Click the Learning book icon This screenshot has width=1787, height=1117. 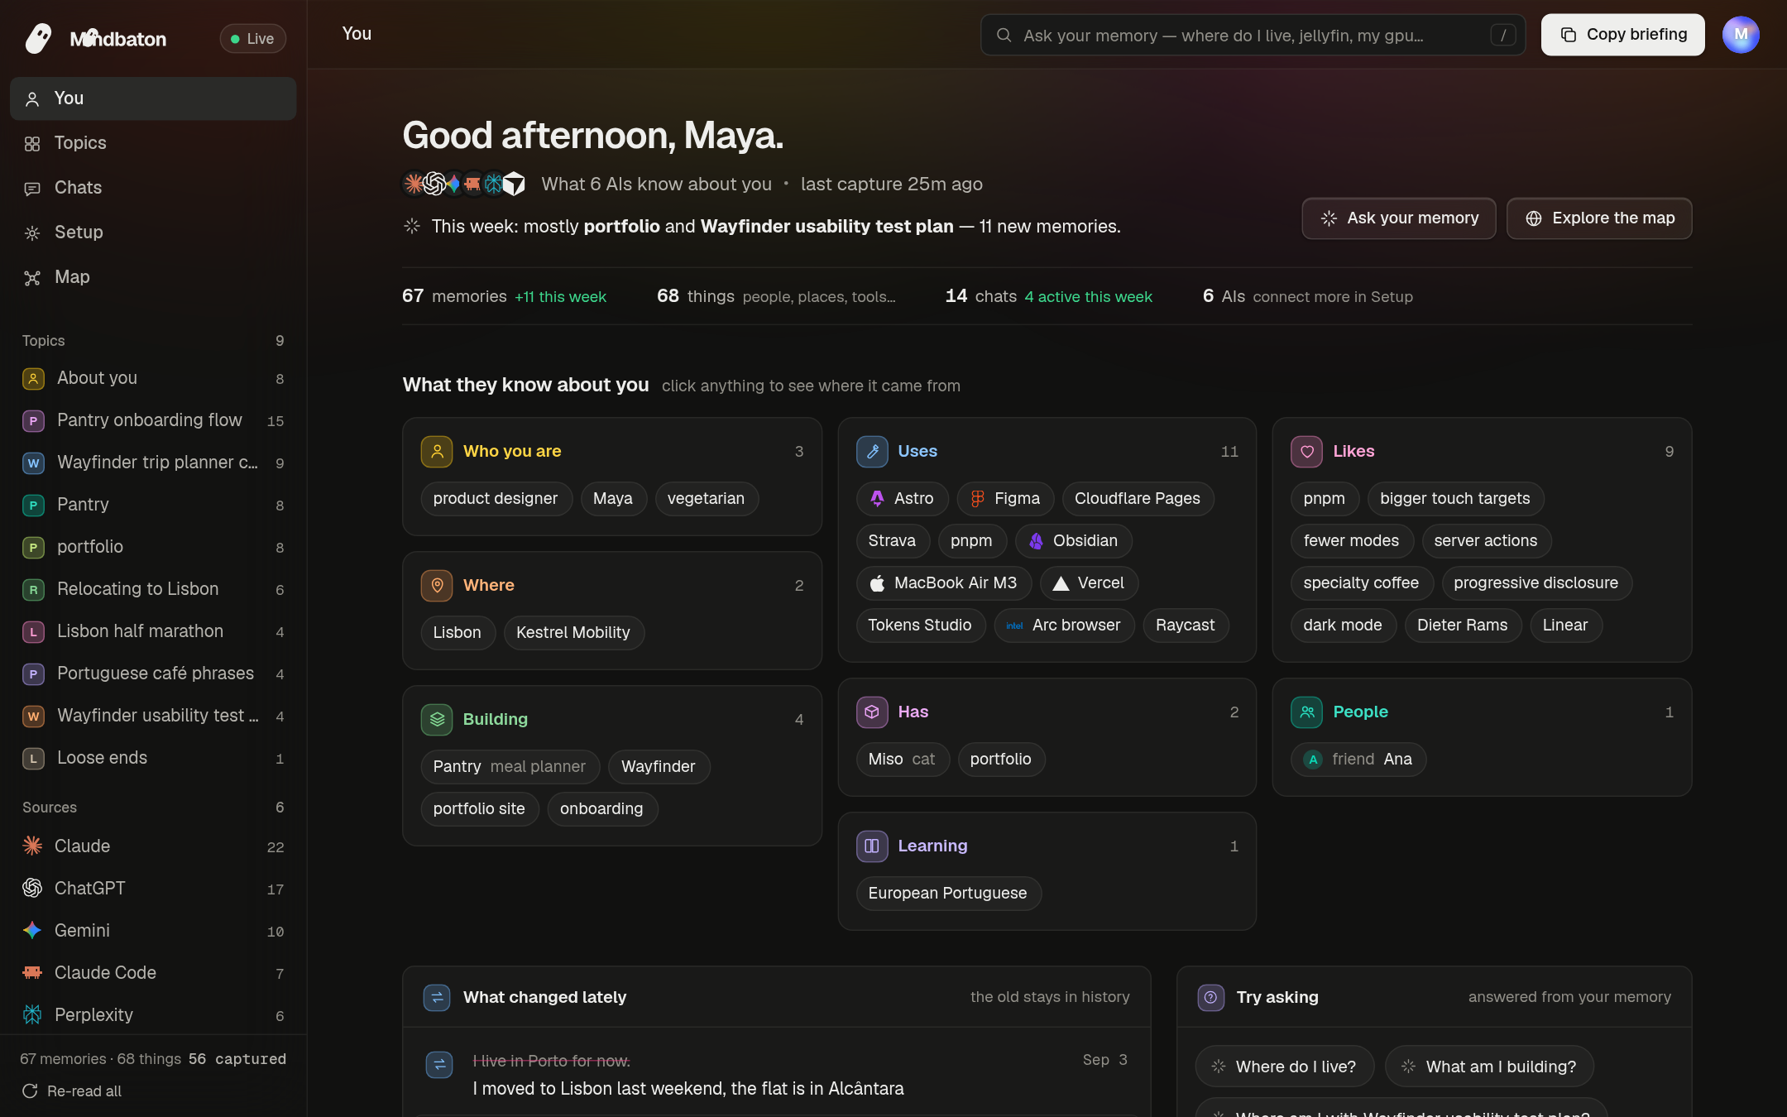coord(872,846)
